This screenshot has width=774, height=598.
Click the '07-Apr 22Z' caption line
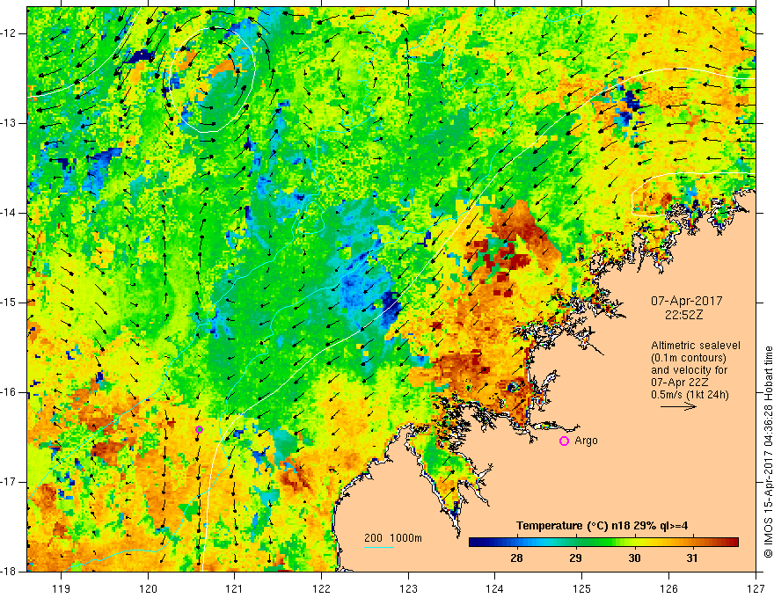coord(680,383)
